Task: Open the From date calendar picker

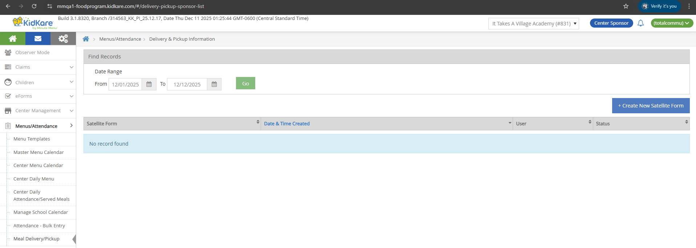Action: [149, 84]
